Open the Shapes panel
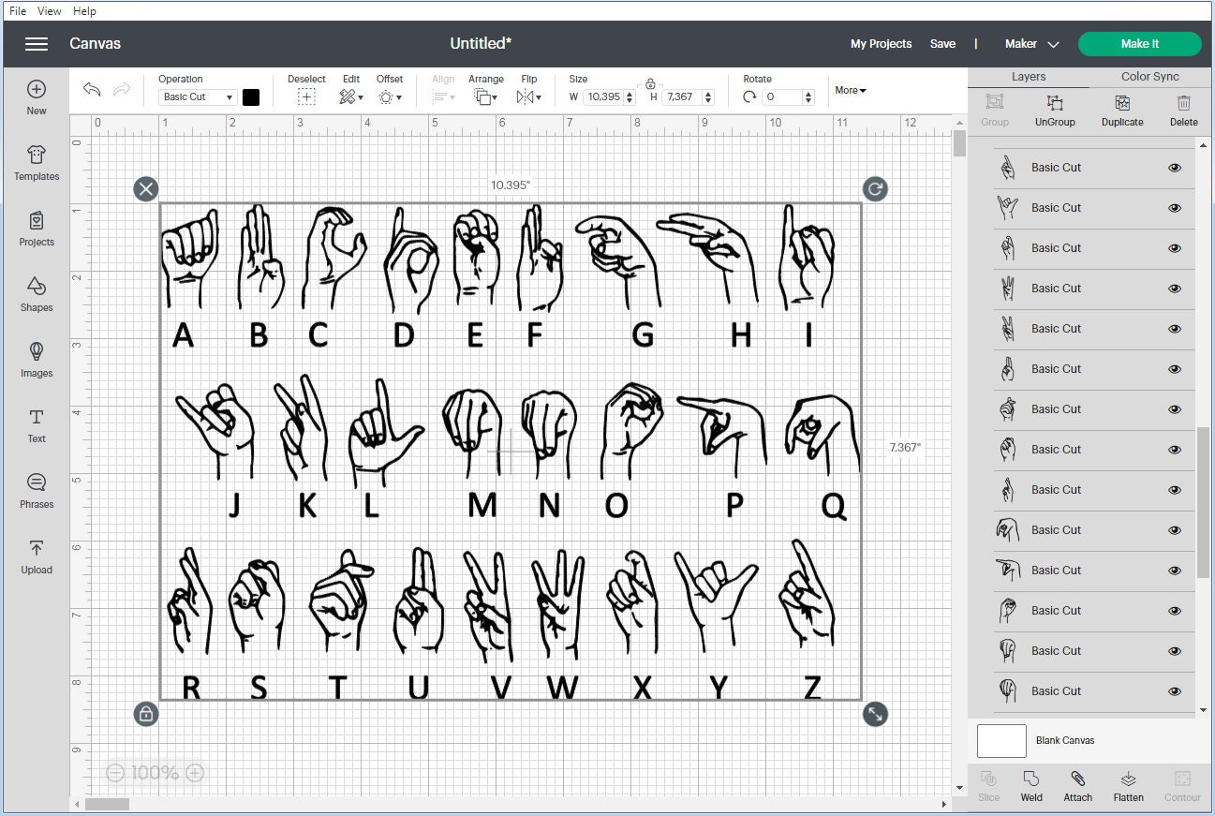1215x816 pixels. [36, 295]
